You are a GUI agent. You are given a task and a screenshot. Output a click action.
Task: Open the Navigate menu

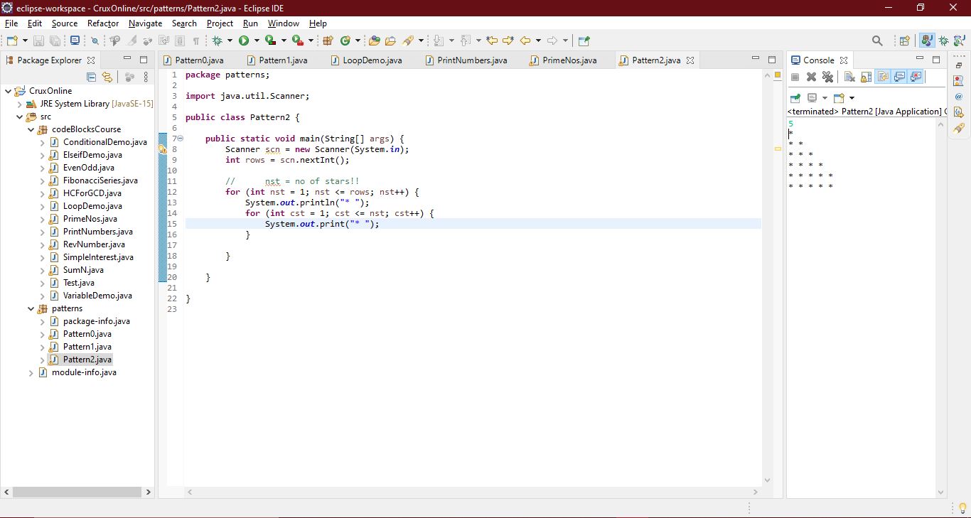click(x=145, y=23)
